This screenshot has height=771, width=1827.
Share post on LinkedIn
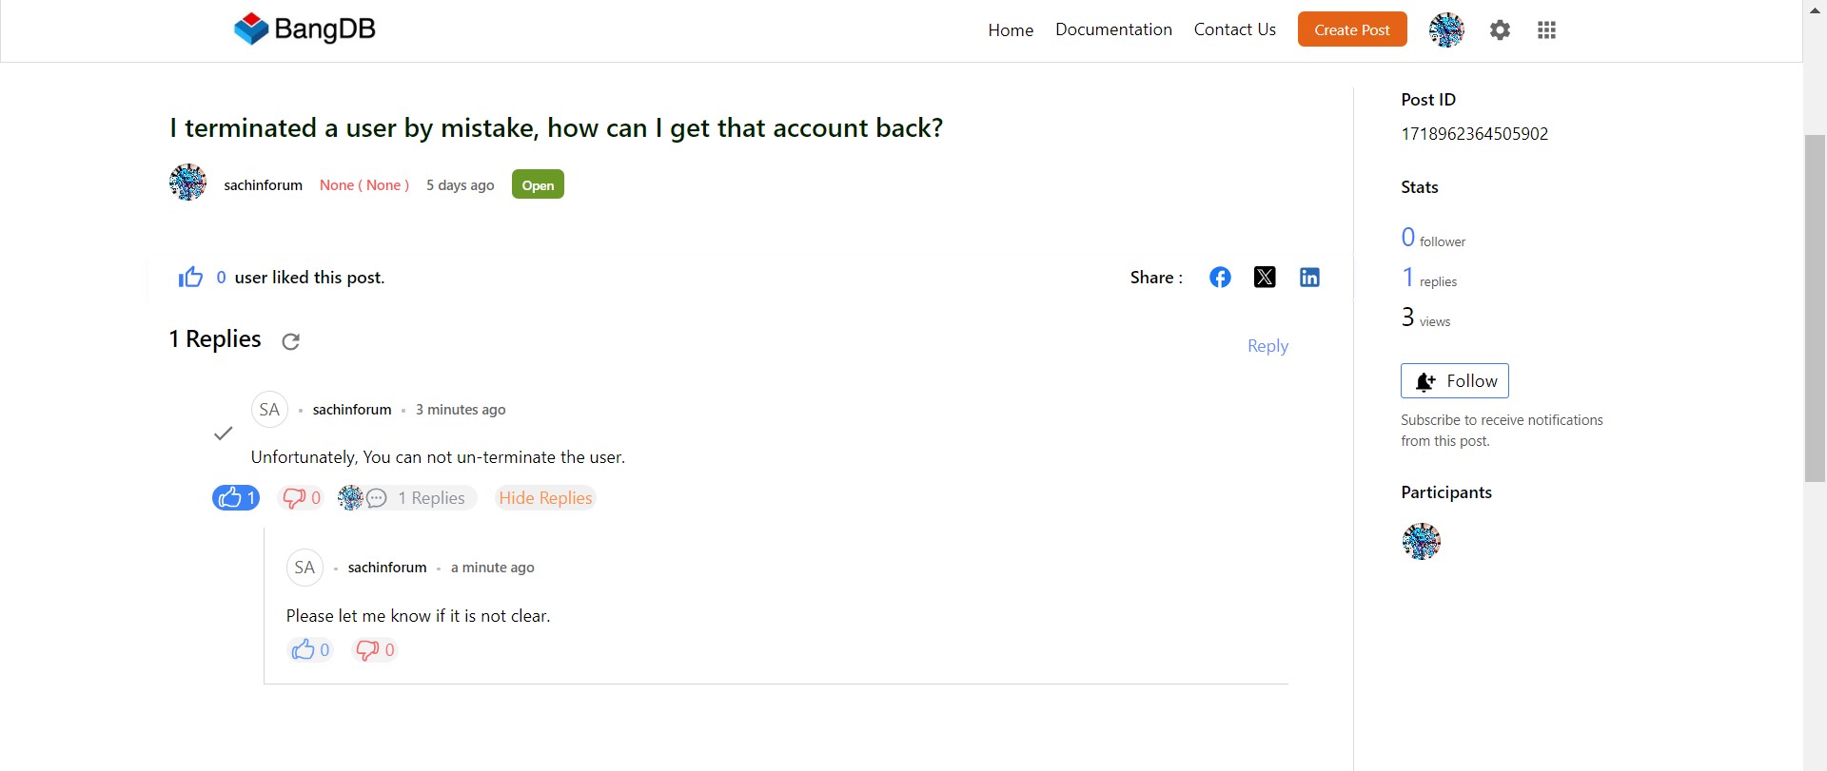coord(1309,277)
